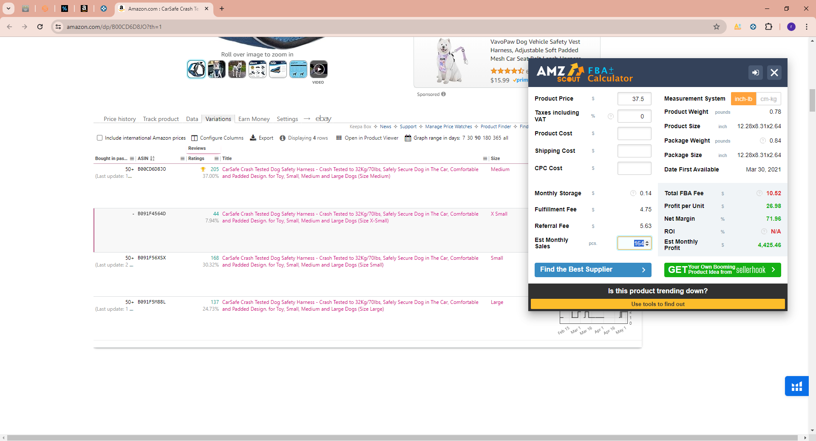Open the tab search dropdown arrow
The image size is (816, 441).
8,8
